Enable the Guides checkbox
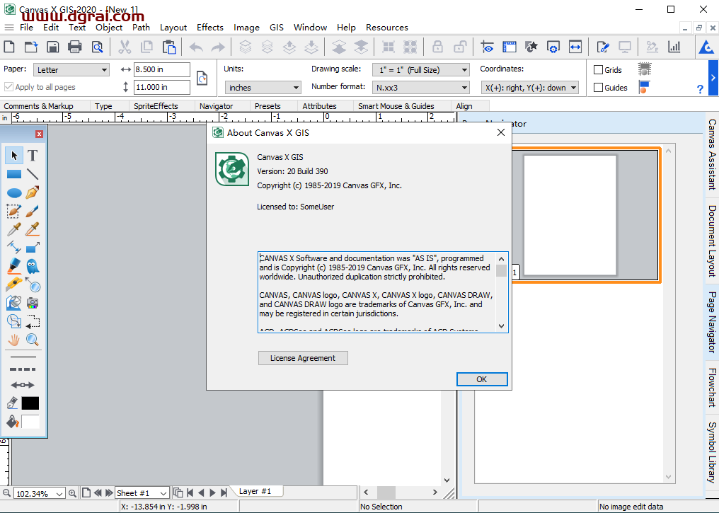The image size is (719, 513). (598, 87)
